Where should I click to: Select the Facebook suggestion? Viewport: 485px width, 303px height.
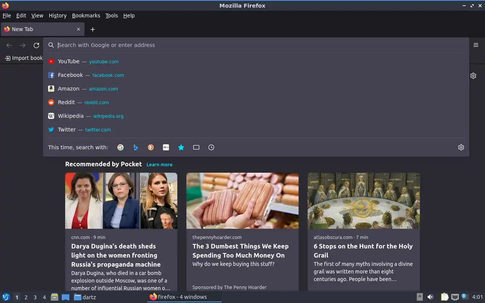256,75
